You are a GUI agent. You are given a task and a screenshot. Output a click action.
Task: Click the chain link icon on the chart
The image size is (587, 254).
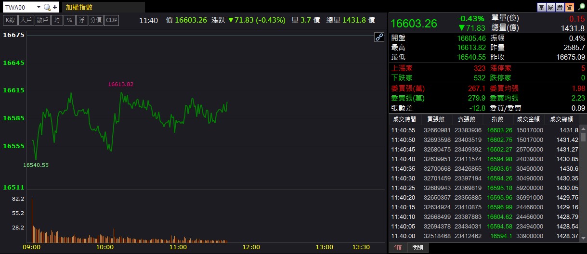click(x=379, y=37)
